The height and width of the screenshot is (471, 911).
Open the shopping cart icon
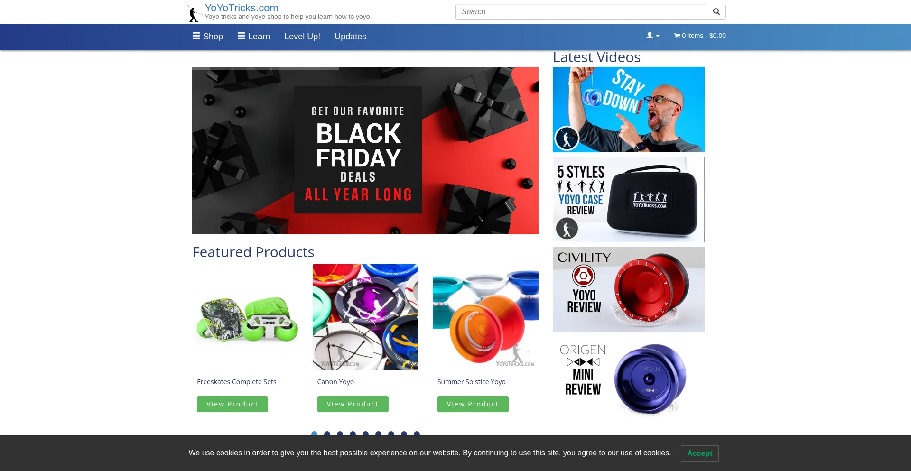677,36
